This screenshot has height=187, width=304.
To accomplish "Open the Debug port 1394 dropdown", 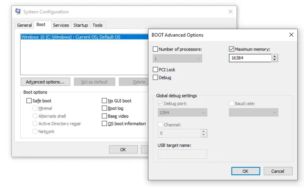I will 182,112.
